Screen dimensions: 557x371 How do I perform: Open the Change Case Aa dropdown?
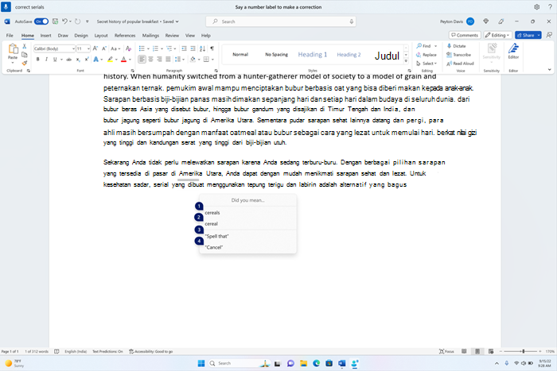(115, 48)
